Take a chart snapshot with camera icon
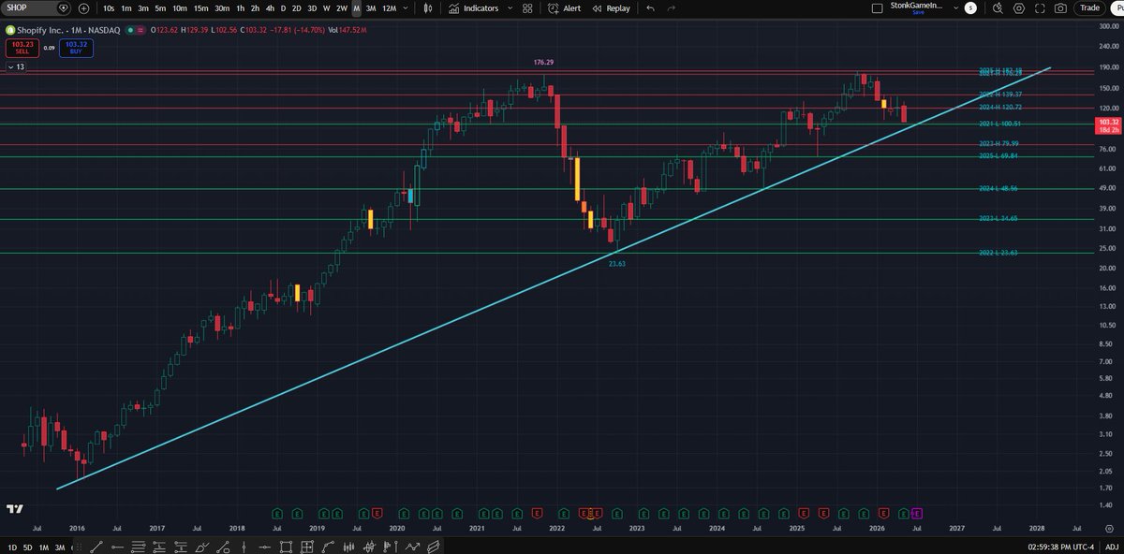The width and height of the screenshot is (1124, 554). (x=1060, y=7)
